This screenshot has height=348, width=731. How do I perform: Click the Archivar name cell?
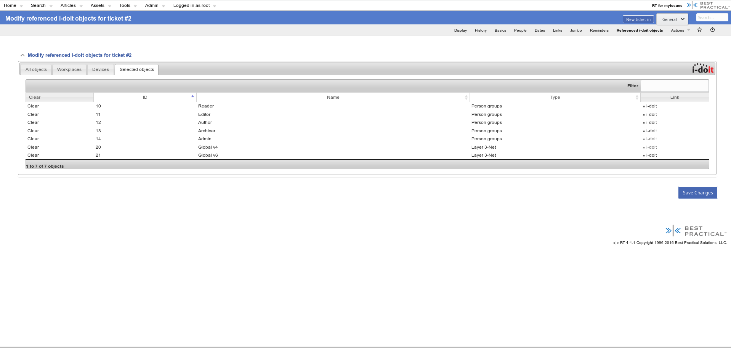[207, 131]
